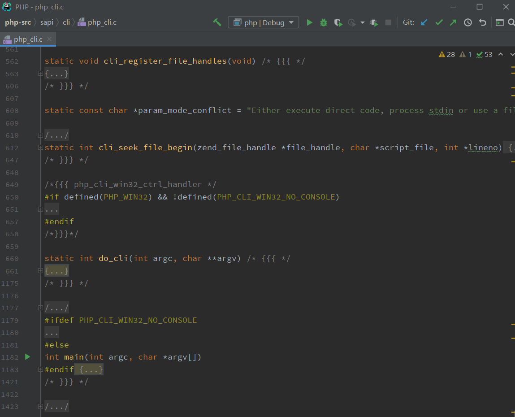
Task: Run with coverage shield icon
Action: [x=338, y=22]
